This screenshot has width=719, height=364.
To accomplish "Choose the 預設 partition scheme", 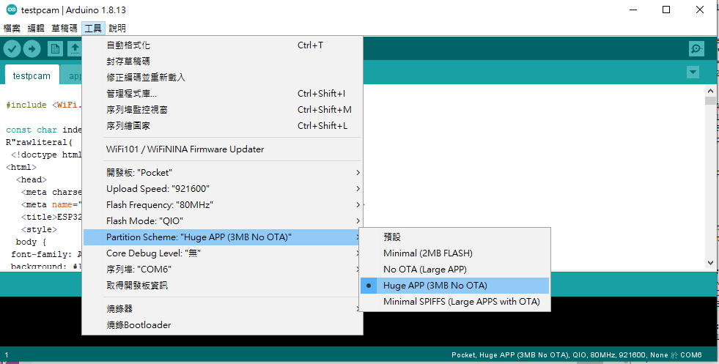I will pos(454,237).
